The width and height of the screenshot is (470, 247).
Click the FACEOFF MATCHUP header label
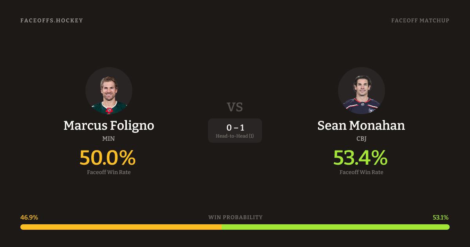(420, 20)
